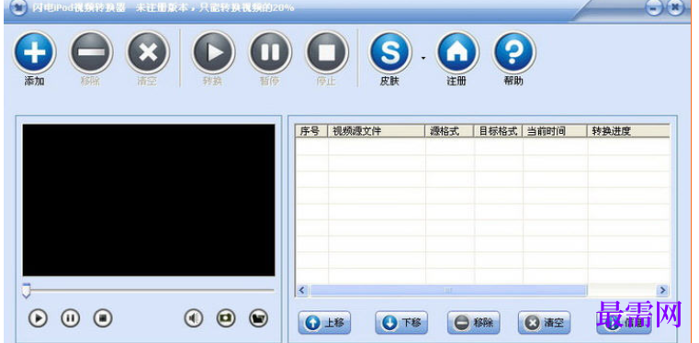Click the black video preview area
The height and width of the screenshot is (343, 699).
149,200
